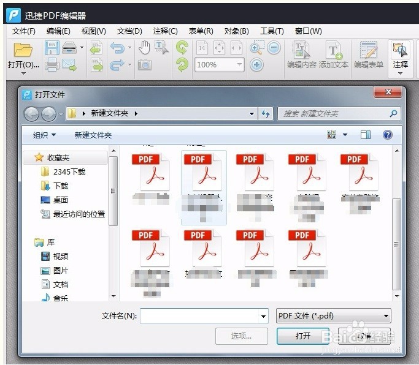
Task: Click the actual size 1:1 icon
Action: pos(202,48)
